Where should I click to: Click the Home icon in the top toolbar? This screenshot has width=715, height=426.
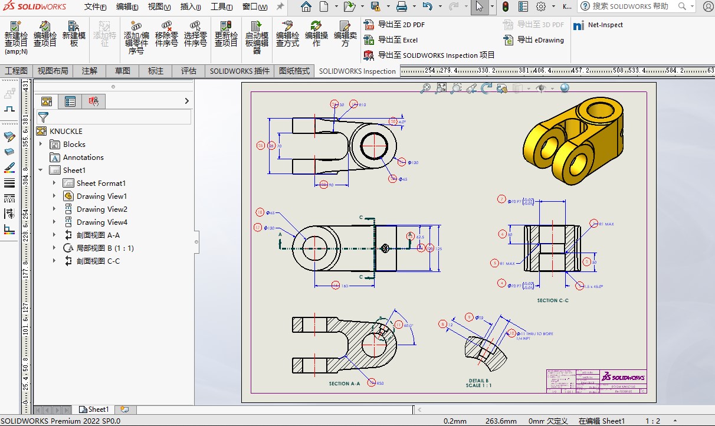(x=306, y=7)
